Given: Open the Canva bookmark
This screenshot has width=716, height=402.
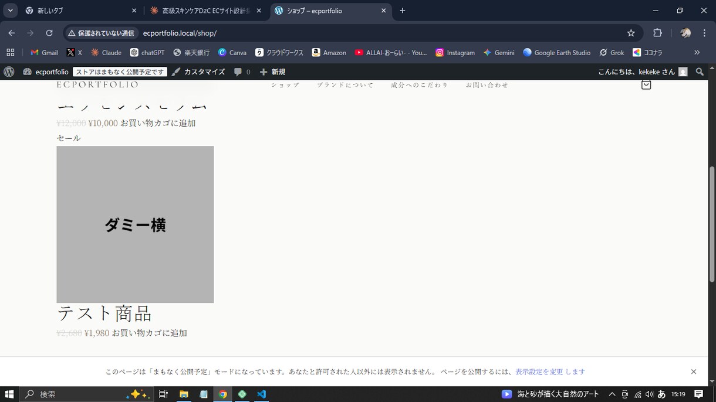Looking at the screenshot, I should pyautogui.click(x=232, y=52).
